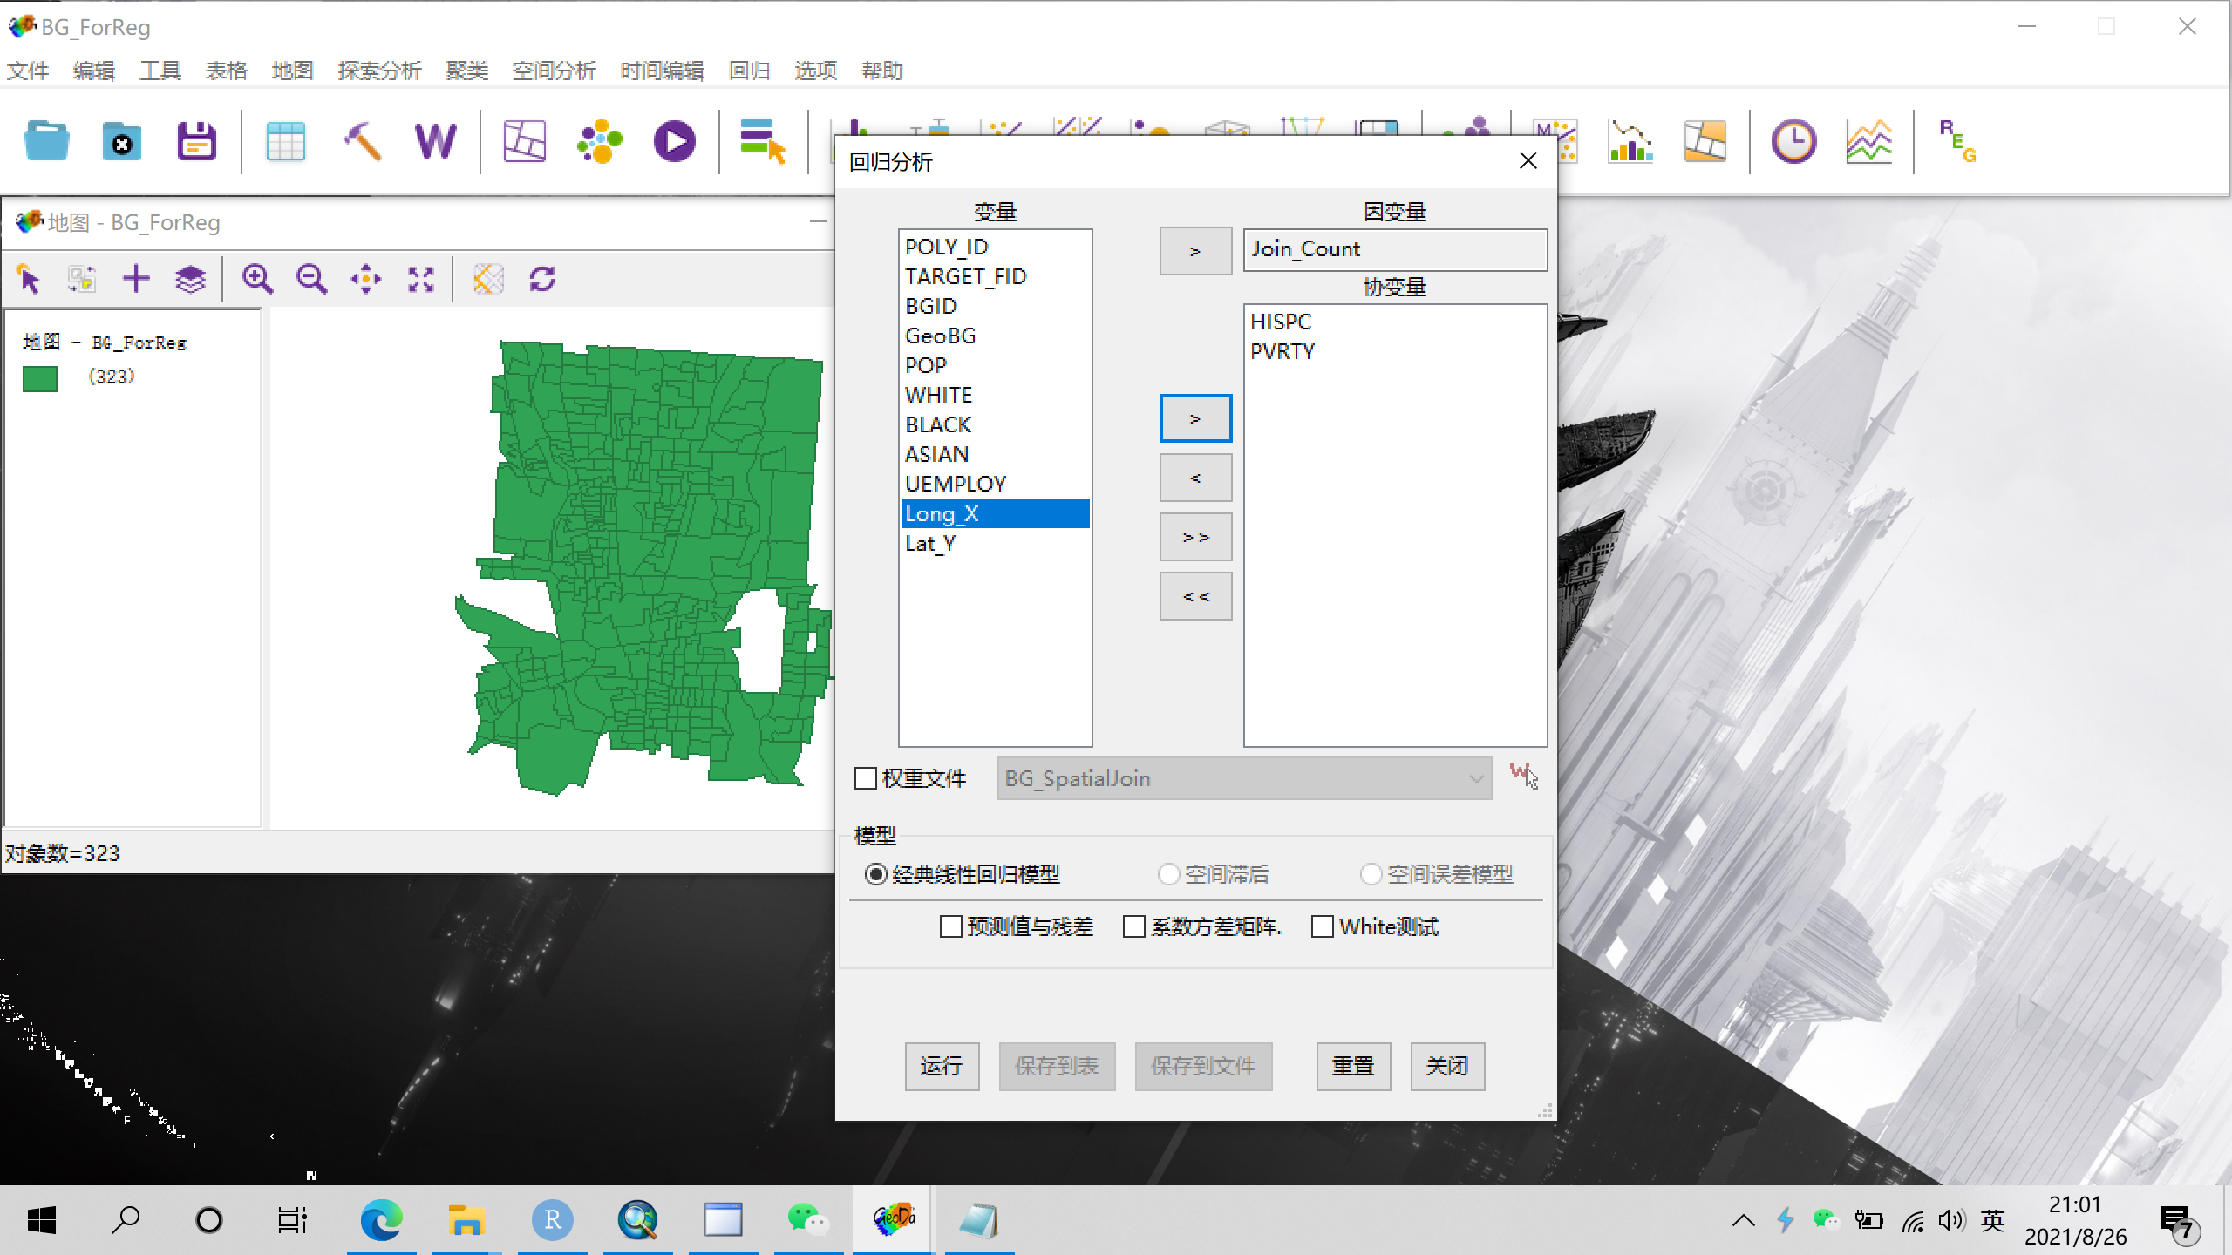Tick the 预测值与残差 checkbox
Screen dimensions: 2232x1255
click(950, 926)
